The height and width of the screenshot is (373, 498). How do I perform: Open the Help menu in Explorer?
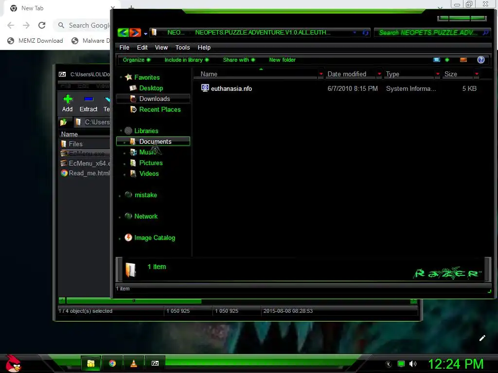[x=204, y=47]
